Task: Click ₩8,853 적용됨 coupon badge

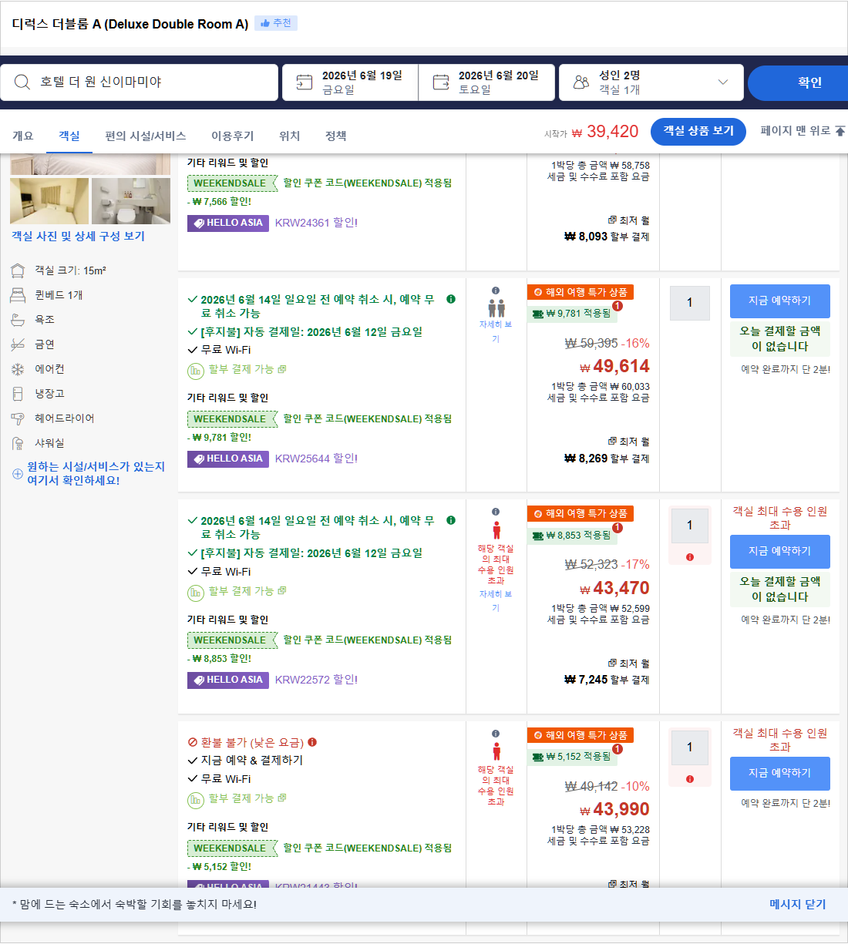Action: click(x=572, y=535)
